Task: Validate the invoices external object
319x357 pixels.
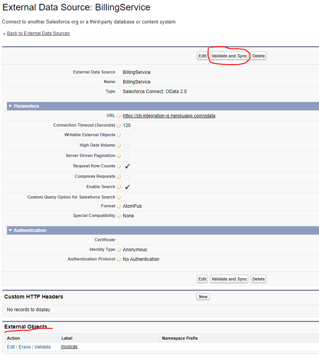Action: [x=43, y=347]
